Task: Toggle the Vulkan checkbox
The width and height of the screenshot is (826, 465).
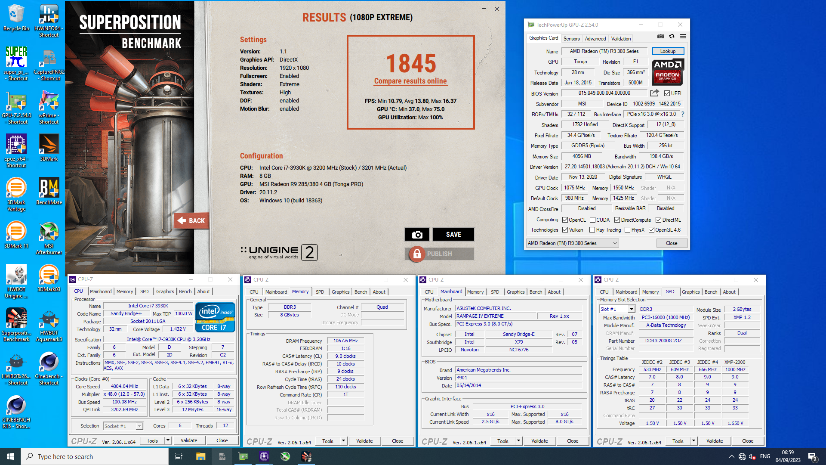Action: coord(565,230)
